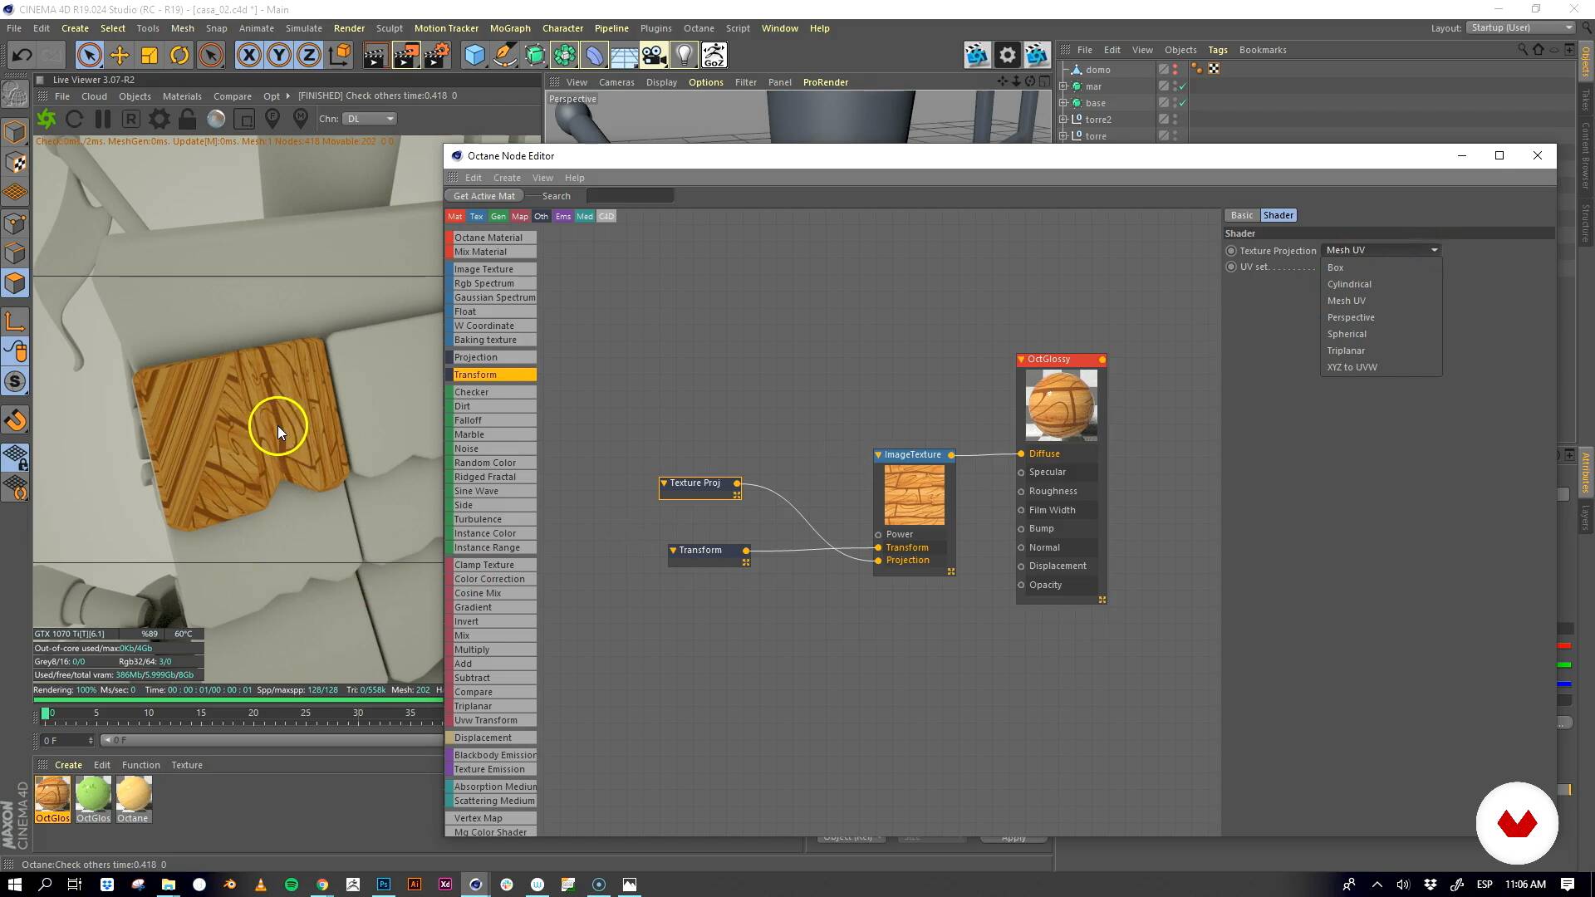
Task: Select the yellow Octane material thumbnail
Action: pyautogui.click(x=134, y=795)
